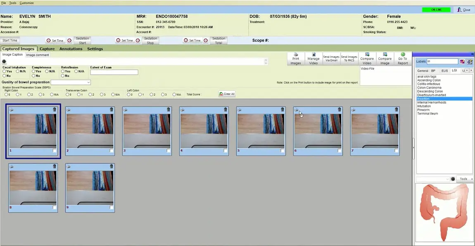Select score 2 for Transverse Colon BBPS

pyautogui.click(x=90, y=94)
